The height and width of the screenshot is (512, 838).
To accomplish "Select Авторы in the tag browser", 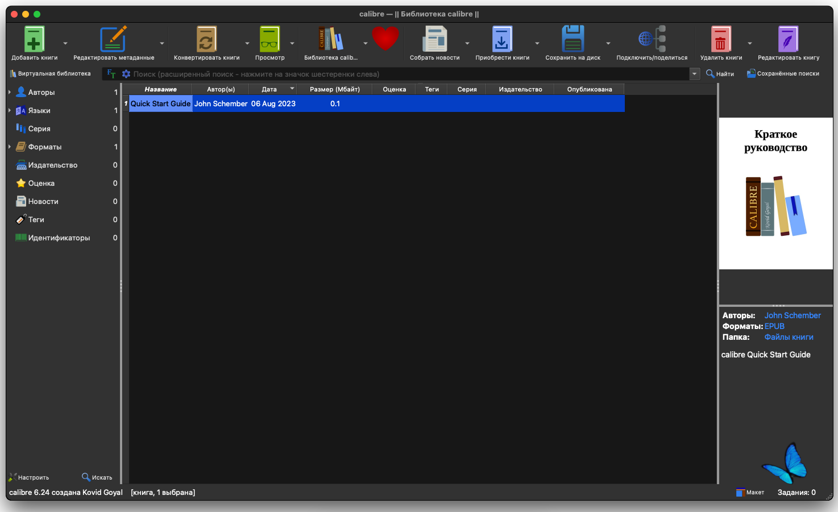I will pos(42,92).
